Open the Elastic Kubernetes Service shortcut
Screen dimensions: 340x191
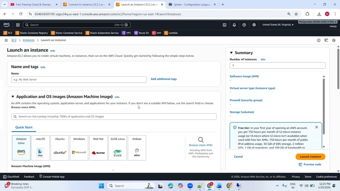pos(102,33)
